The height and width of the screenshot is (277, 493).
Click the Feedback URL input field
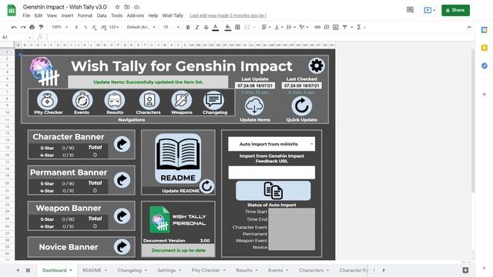271,172
